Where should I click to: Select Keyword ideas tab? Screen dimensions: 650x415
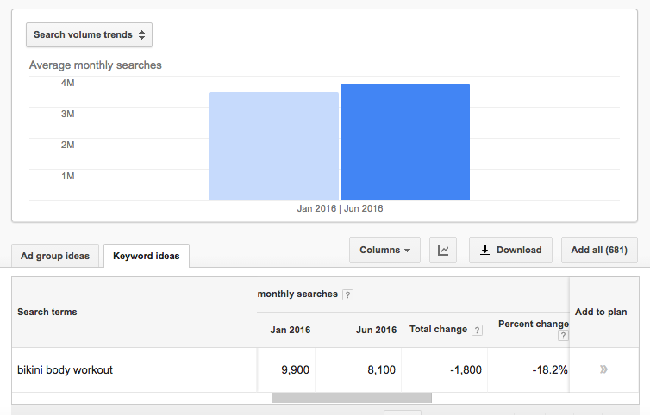click(147, 256)
